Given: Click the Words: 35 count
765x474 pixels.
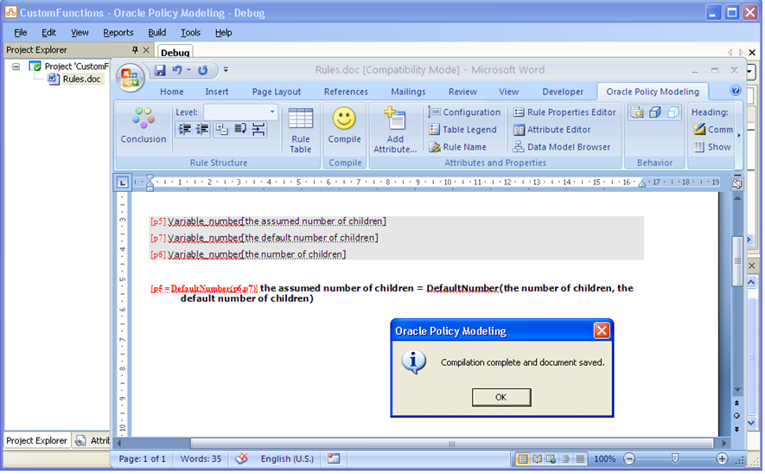Looking at the screenshot, I should (x=201, y=459).
